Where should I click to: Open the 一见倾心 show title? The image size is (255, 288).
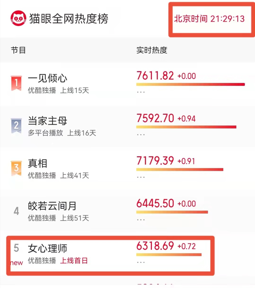[x=48, y=78]
